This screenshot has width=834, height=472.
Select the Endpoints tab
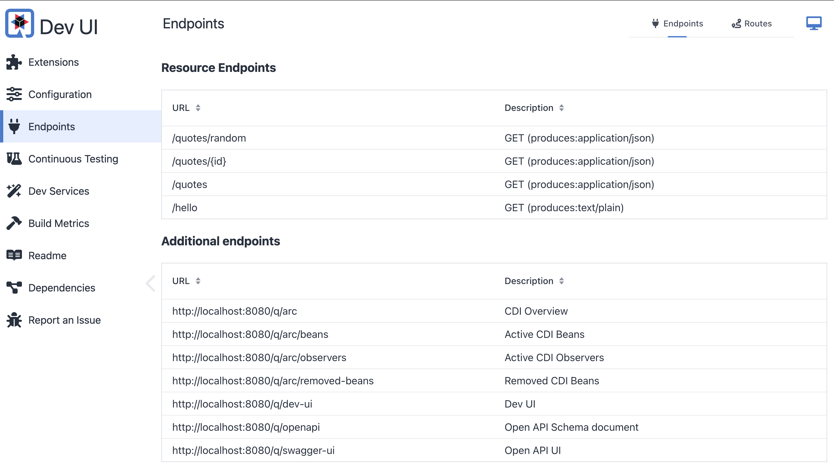[x=677, y=23]
